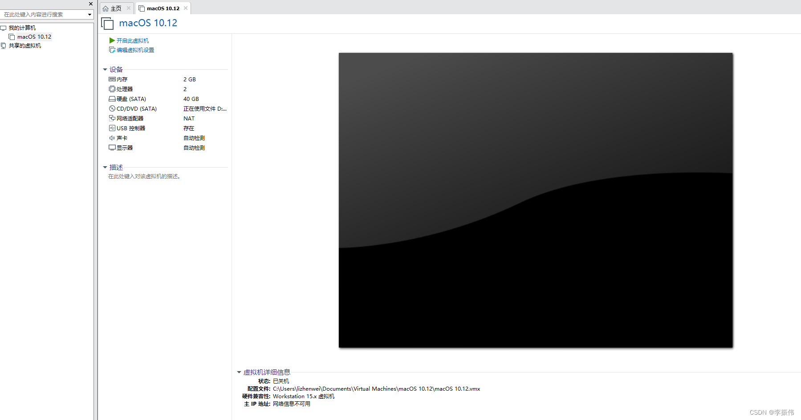801x420 pixels.
Task: Click the green play icon to start VM
Action: [112, 40]
